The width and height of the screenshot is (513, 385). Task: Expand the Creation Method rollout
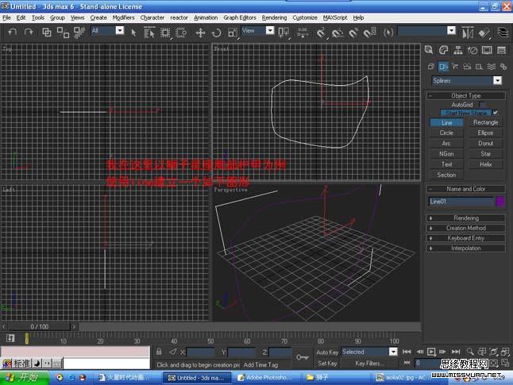click(466, 228)
